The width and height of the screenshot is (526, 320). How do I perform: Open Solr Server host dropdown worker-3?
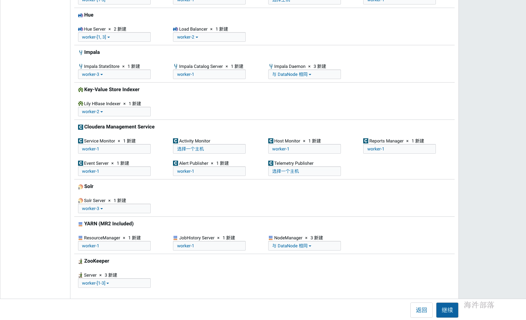point(114,209)
